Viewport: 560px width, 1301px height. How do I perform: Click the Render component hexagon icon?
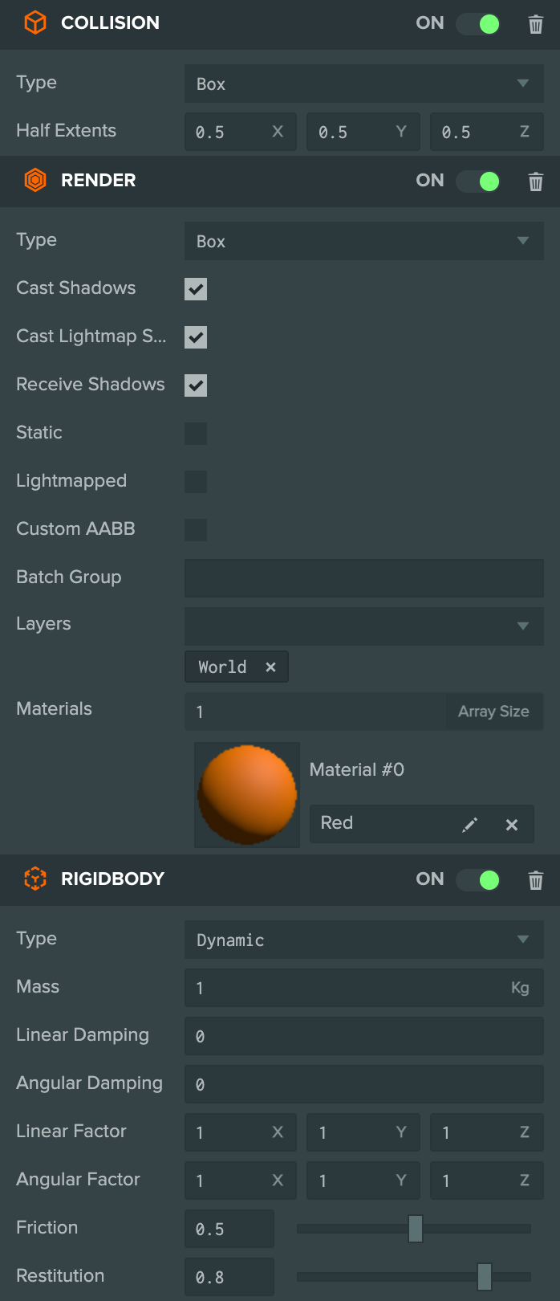35,181
